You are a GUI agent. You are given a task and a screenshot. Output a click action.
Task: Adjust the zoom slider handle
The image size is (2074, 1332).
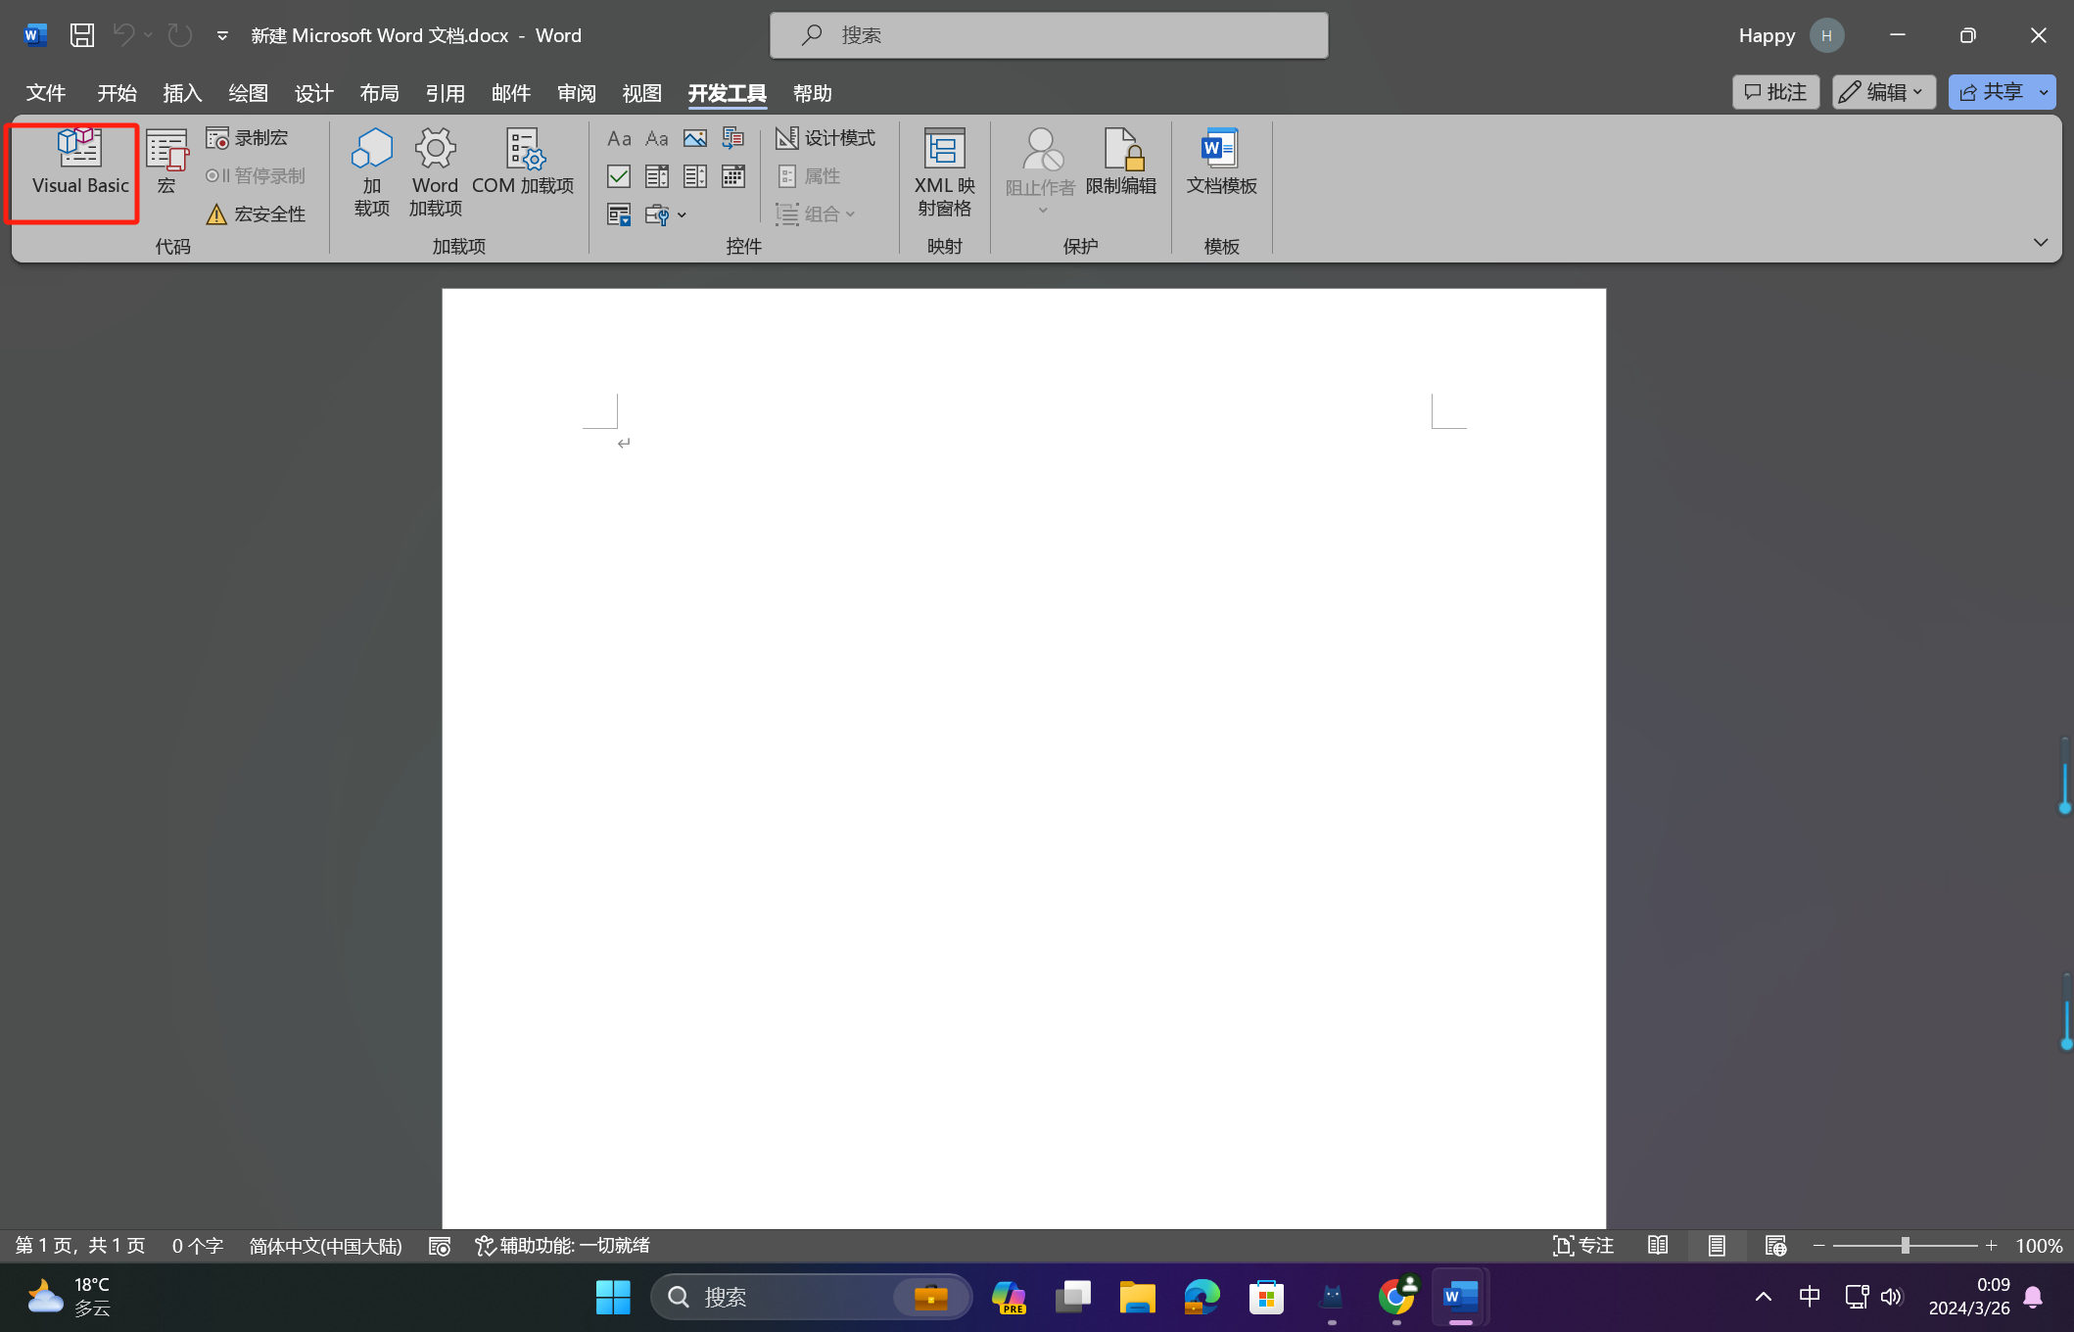(x=1905, y=1245)
